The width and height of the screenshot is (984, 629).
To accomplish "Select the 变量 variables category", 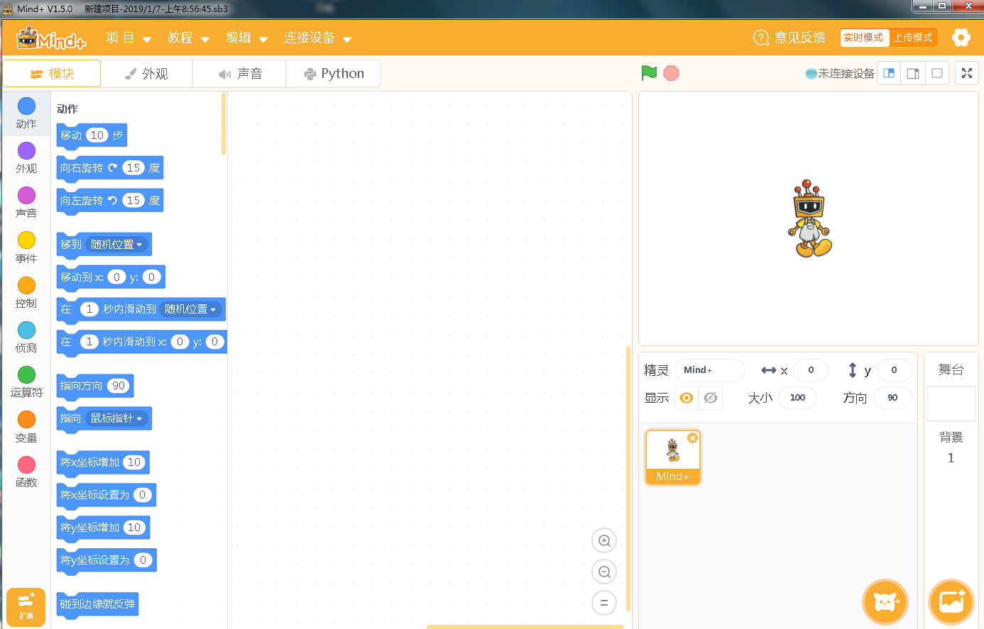I will 26,427.
